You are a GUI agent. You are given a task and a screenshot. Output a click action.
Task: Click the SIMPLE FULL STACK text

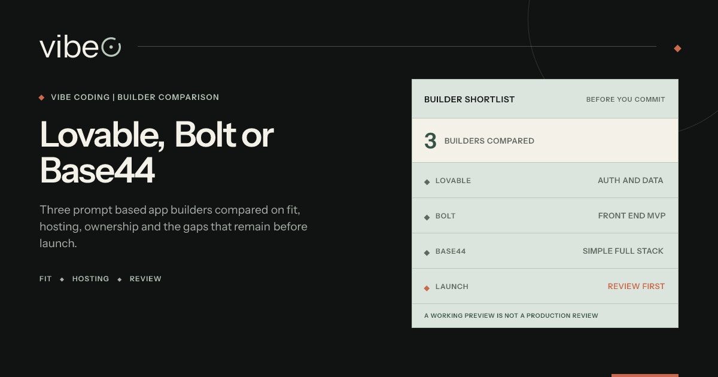(623, 251)
